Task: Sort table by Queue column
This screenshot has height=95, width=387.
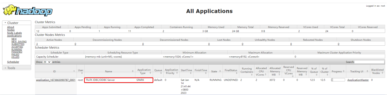Action: pyautogui.click(x=158, y=71)
